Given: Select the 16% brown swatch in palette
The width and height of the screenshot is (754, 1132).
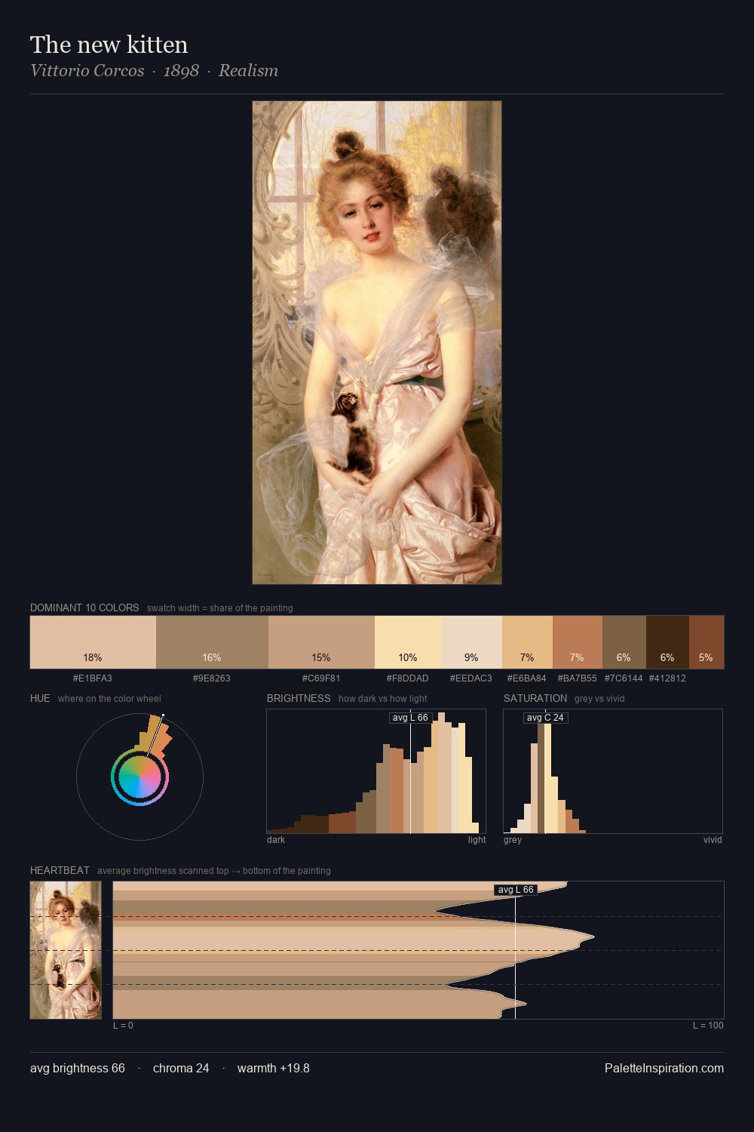Looking at the screenshot, I should click(x=212, y=642).
